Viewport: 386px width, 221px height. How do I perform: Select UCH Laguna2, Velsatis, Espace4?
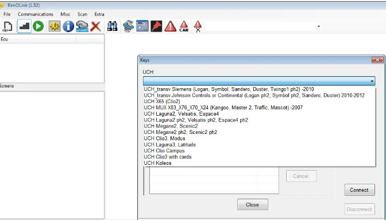pyautogui.click(x=260, y=114)
